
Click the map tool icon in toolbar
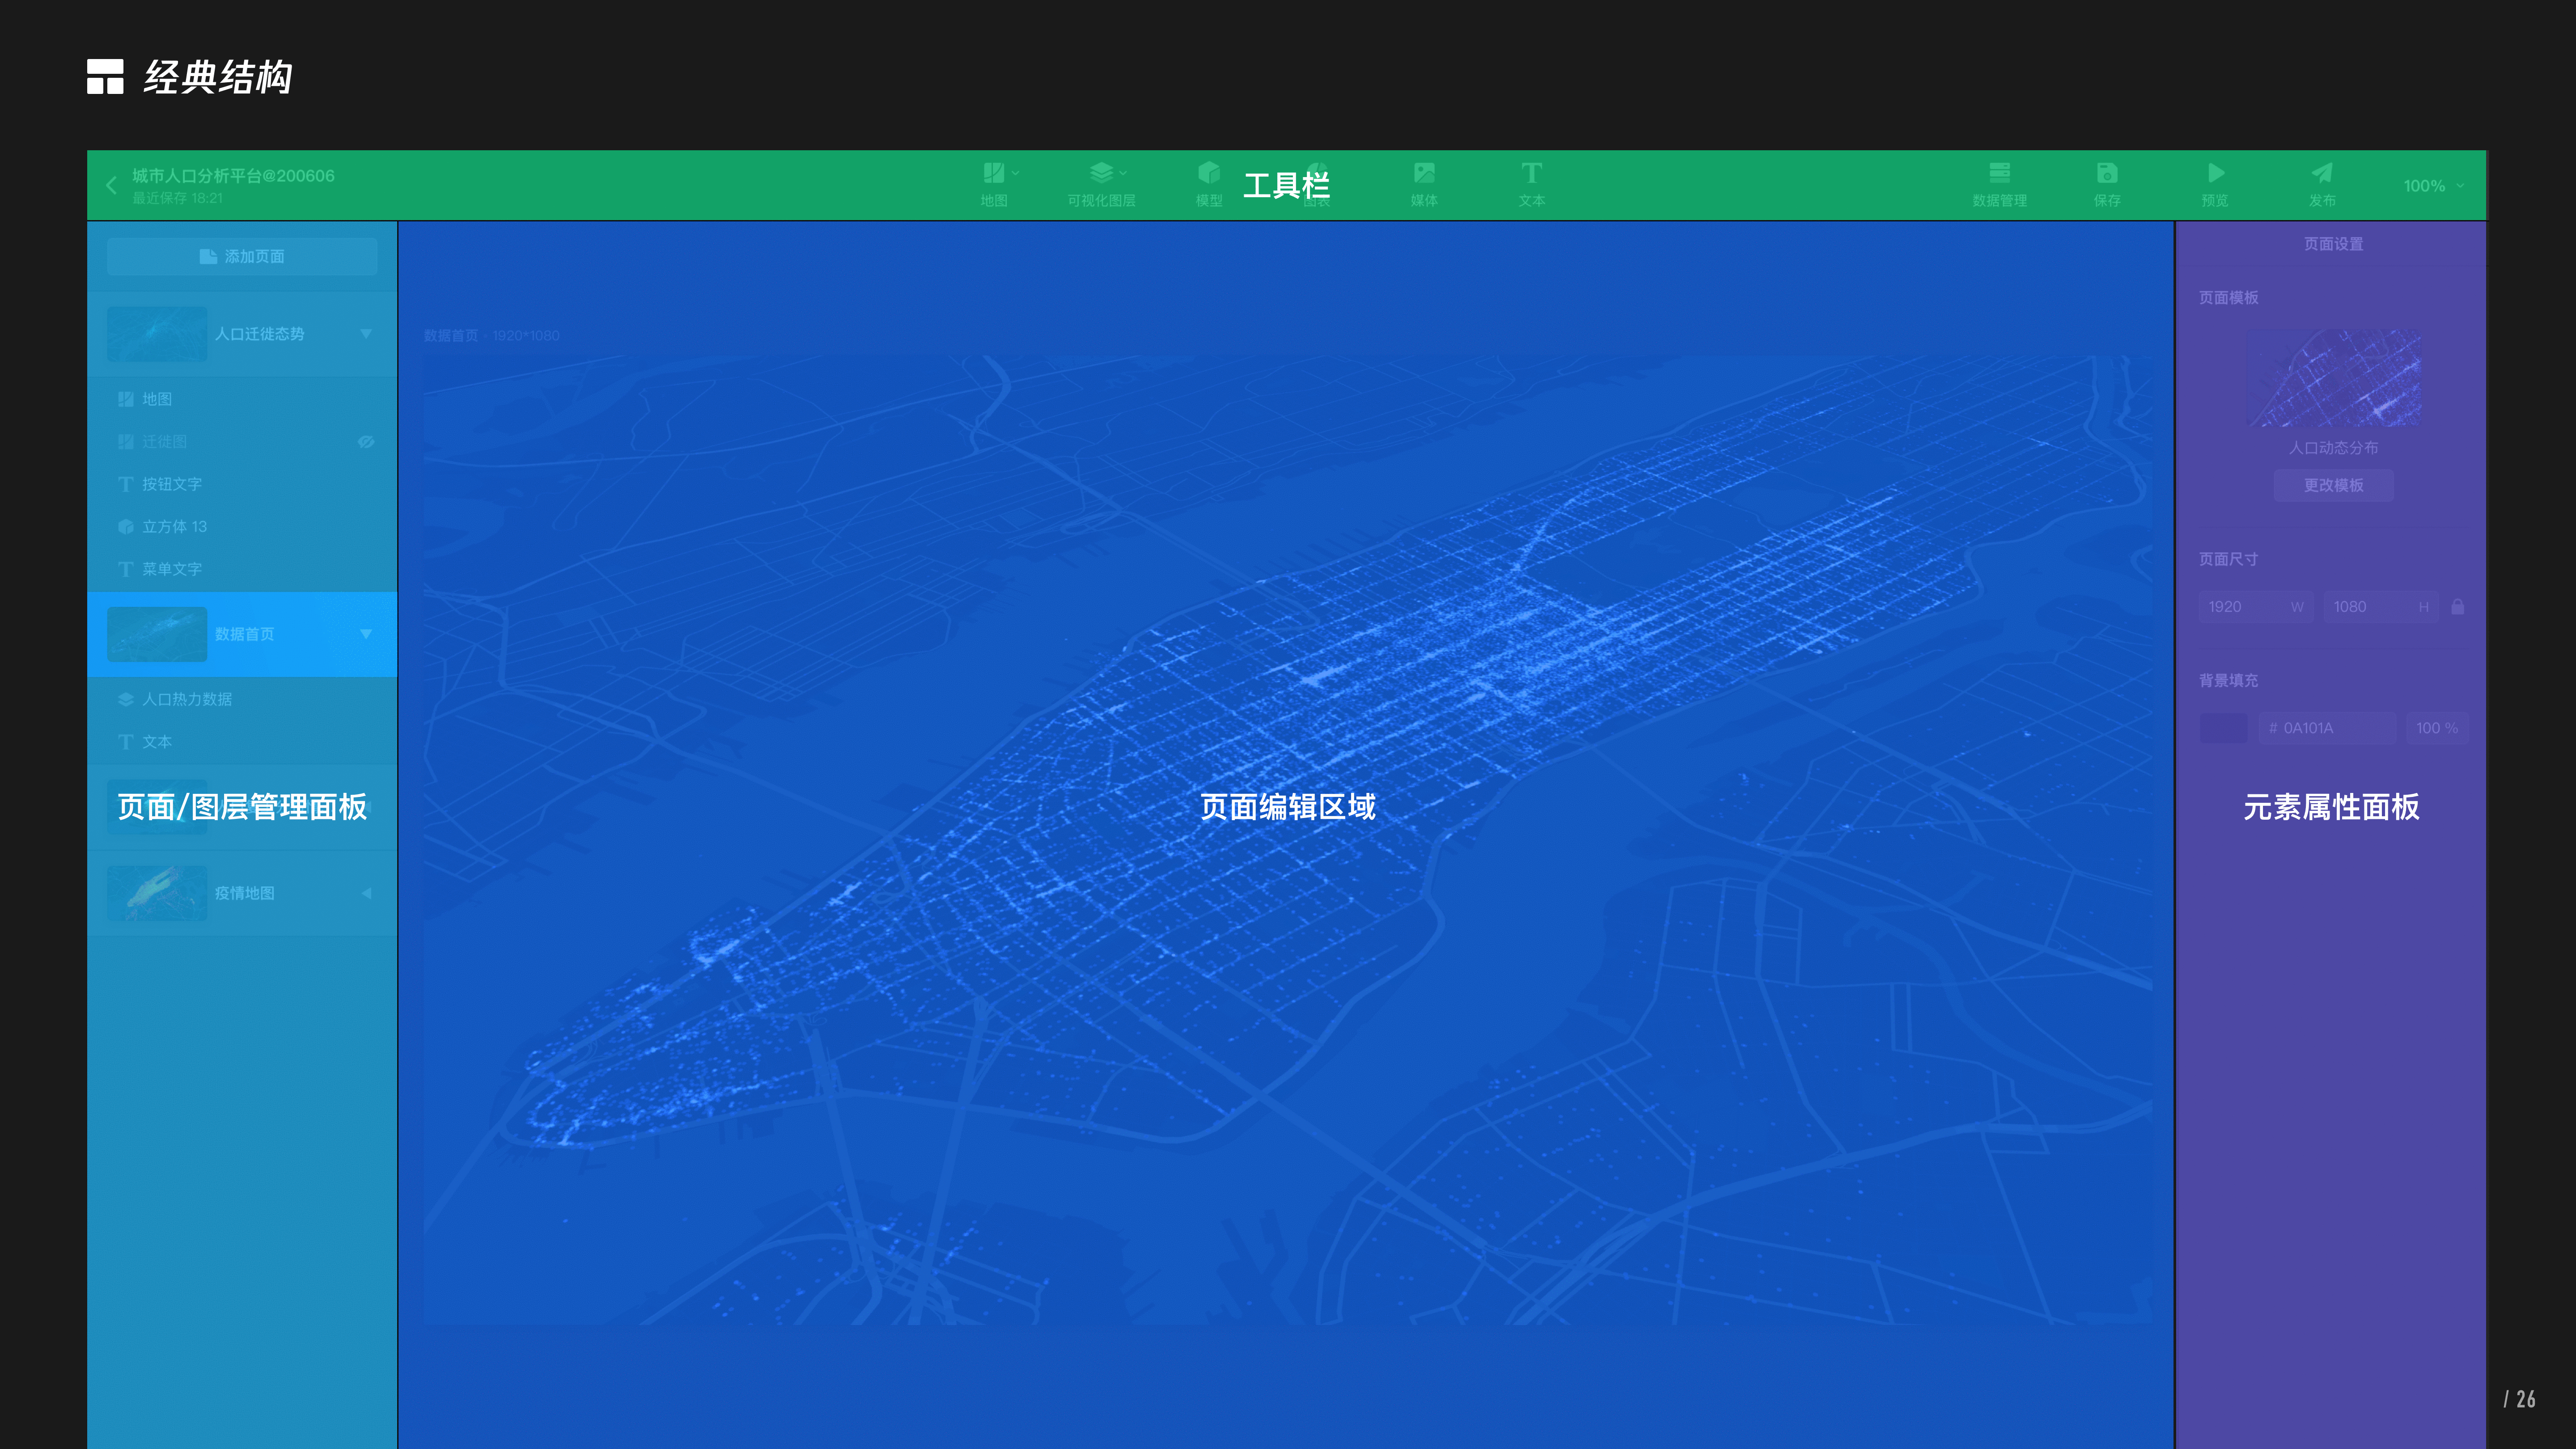pos(994,174)
